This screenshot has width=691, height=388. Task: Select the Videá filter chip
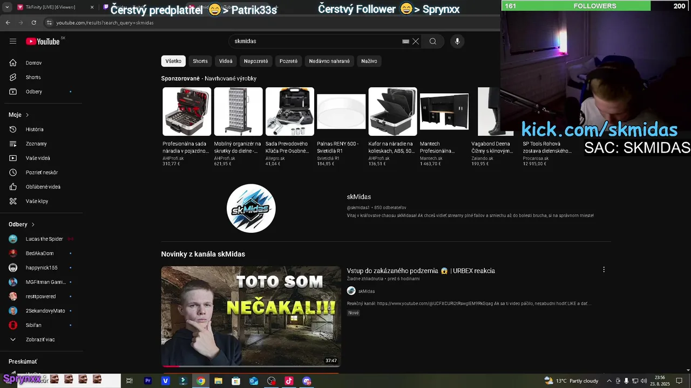click(226, 61)
